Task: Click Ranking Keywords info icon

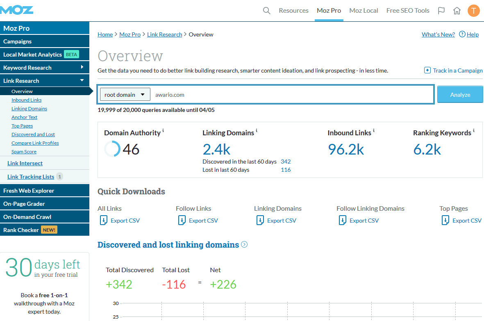Action: [474, 130]
